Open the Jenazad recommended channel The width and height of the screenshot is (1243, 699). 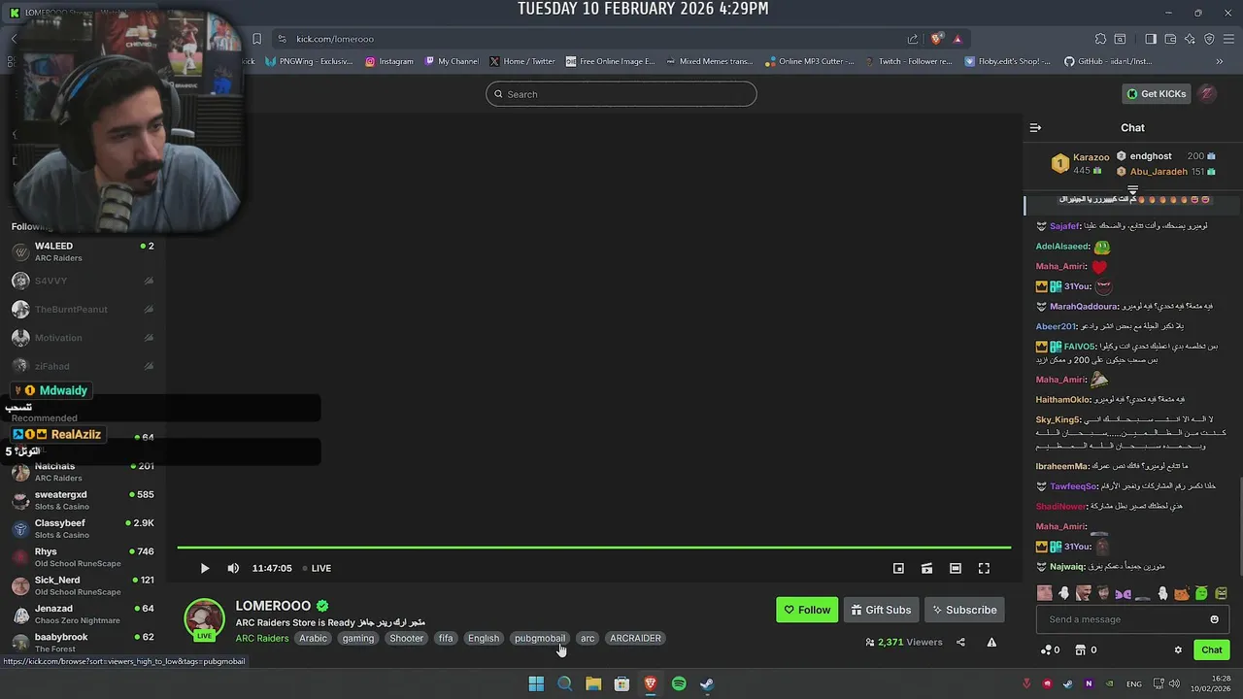pos(83,615)
